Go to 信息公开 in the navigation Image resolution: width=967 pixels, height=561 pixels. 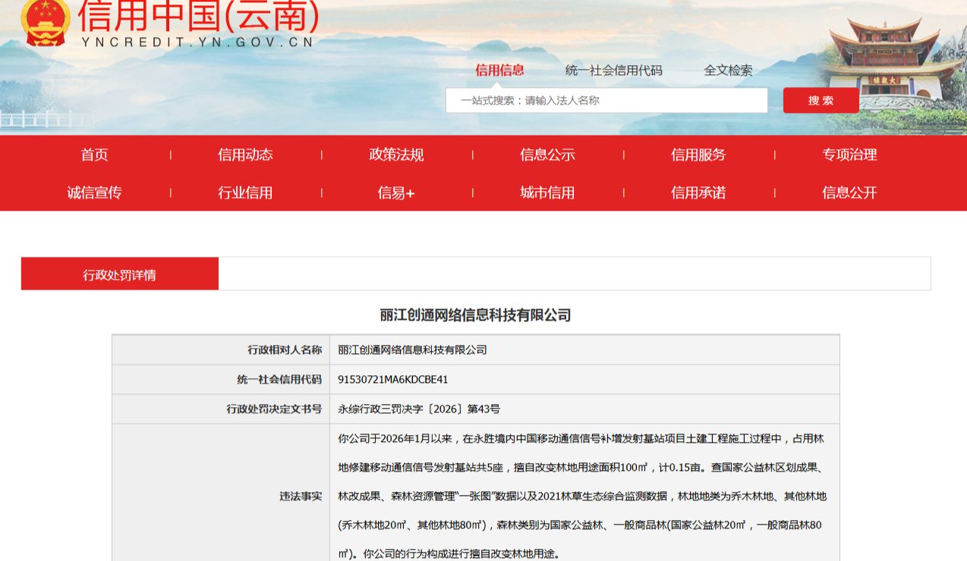tap(849, 193)
